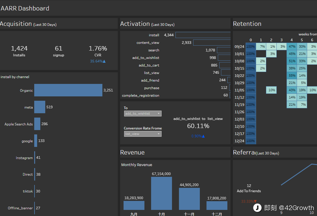Viewport: 317px width, 216px height.
Task: Click the November revenue bar
Action: tap(189, 199)
